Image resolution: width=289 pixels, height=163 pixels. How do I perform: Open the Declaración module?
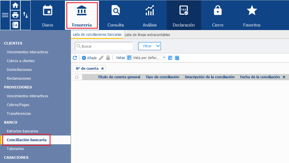184,15
